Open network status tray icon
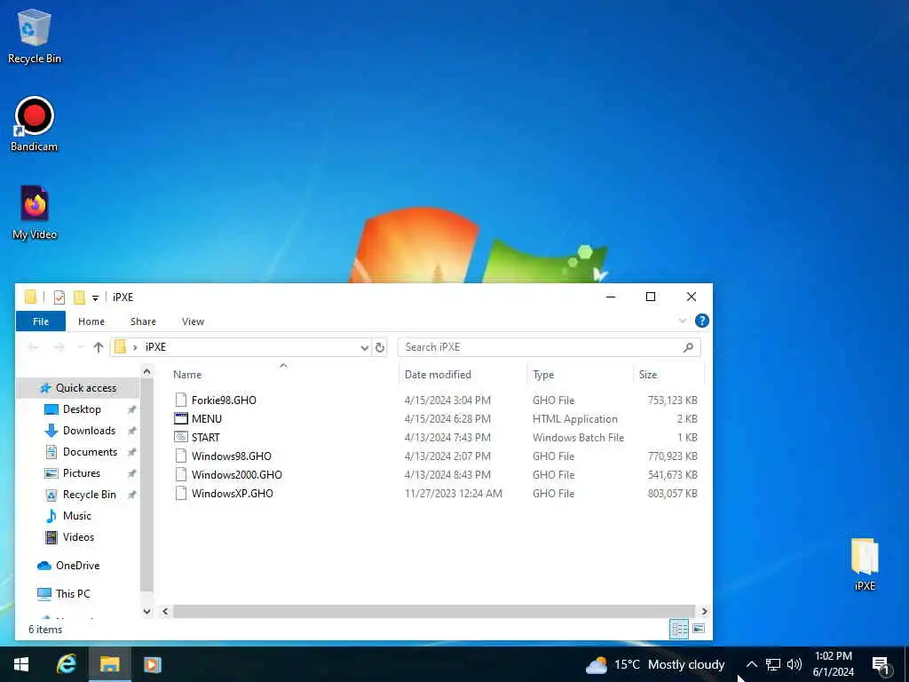This screenshot has height=682, width=909. (x=773, y=664)
